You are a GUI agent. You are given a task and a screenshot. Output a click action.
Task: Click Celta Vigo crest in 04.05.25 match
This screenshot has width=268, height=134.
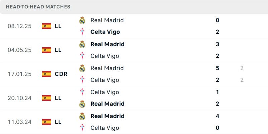(x=82, y=56)
